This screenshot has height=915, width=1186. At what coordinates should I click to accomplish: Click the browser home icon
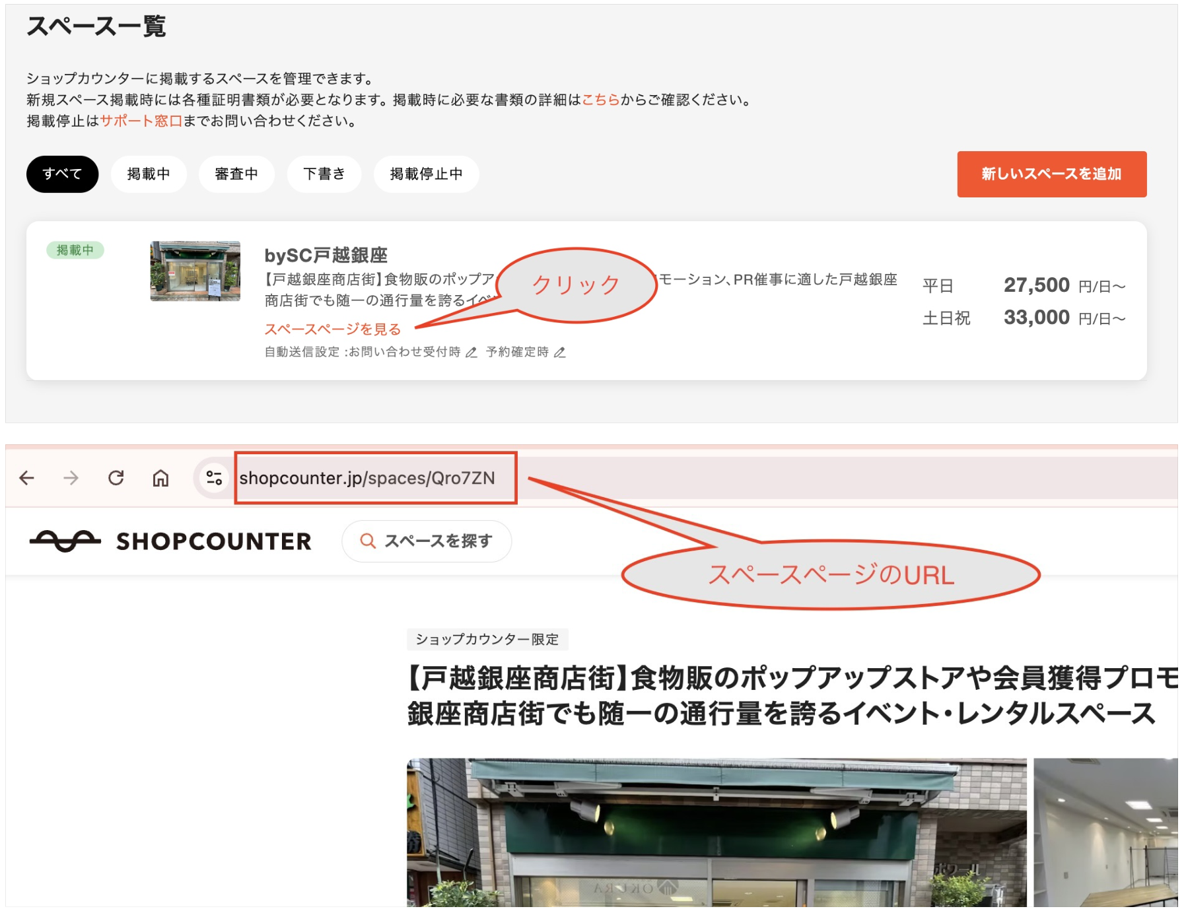coord(160,478)
